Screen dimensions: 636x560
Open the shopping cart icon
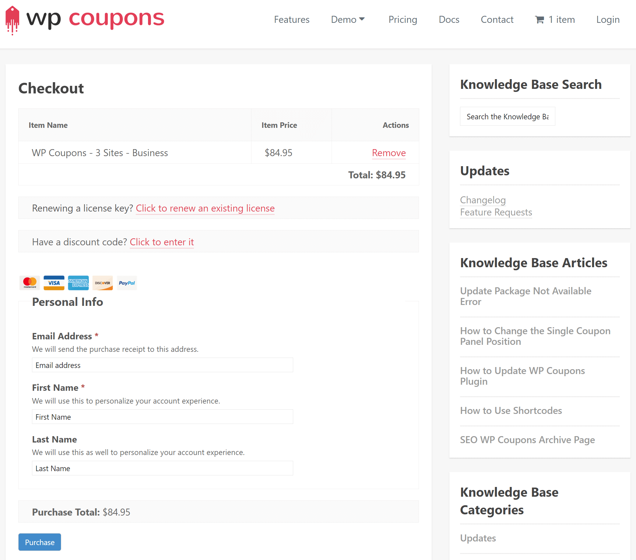coord(539,19)
